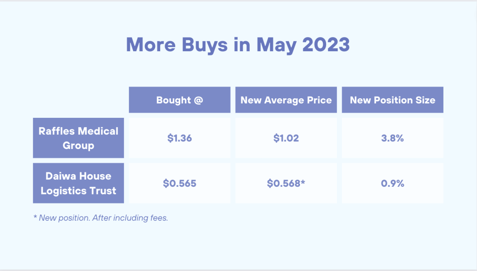Click the "@" symbol in the Bought header
Viewport: 477px width, 271px height.
coord(198,100)
